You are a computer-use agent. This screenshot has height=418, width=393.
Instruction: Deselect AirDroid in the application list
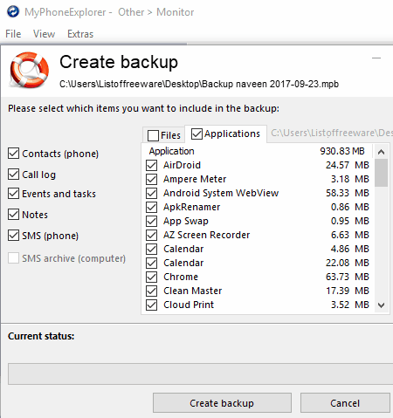pyautogui.click(x=151, y=165)
